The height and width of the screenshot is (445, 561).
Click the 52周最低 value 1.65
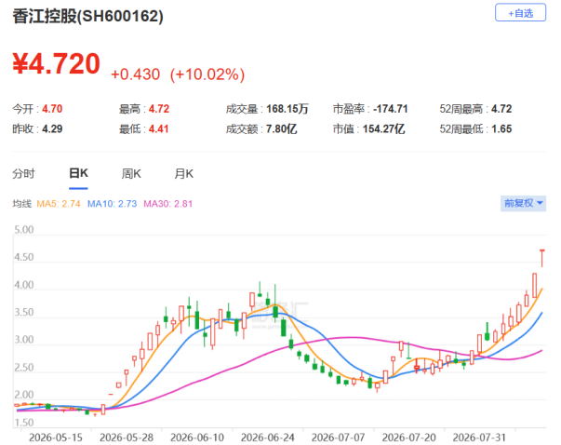(x=501, y=128)
